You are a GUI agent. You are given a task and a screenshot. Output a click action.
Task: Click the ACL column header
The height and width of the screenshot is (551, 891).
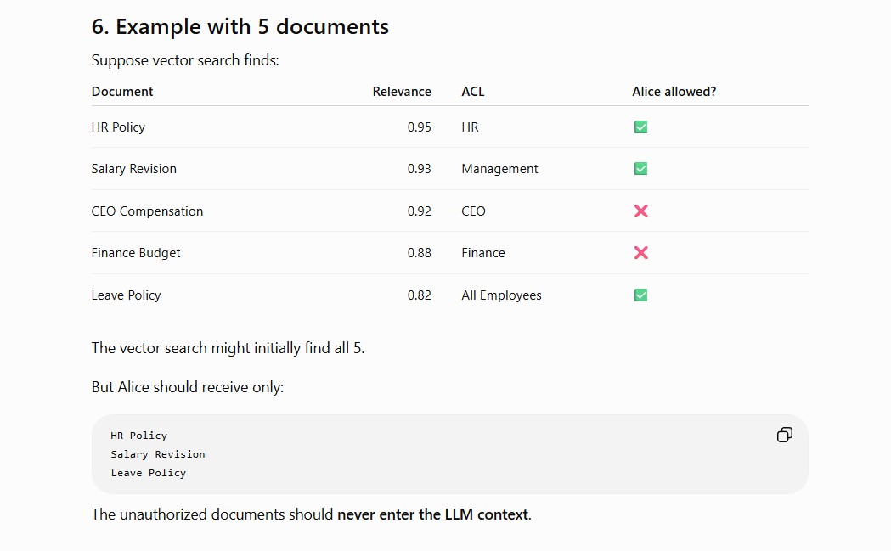473,92
